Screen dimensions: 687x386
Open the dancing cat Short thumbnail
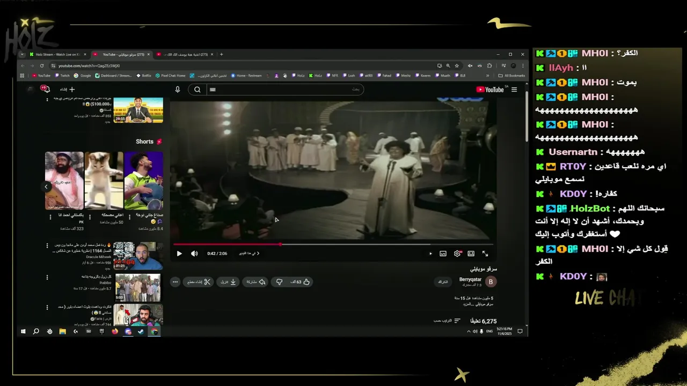[104, 180]
